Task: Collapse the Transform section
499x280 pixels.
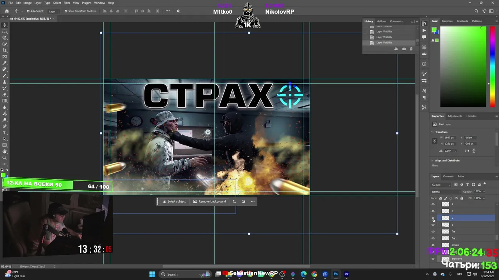Action: [433, 132]
